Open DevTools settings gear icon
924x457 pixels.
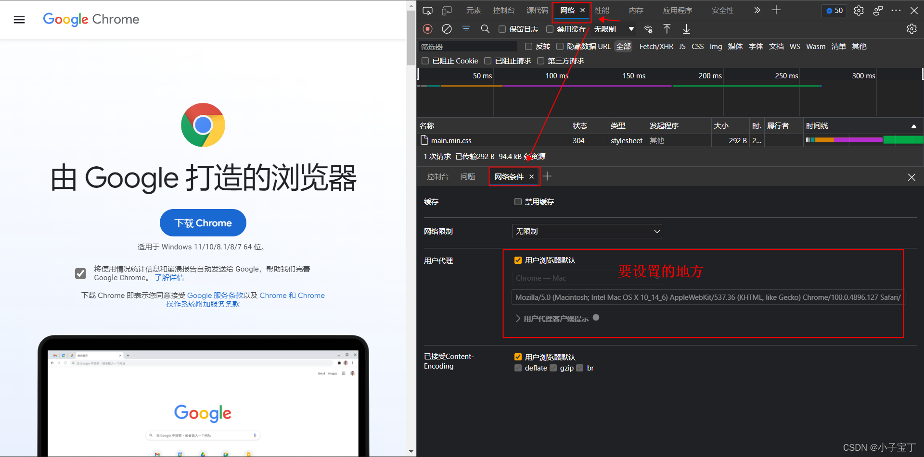pyautogui.click(x=859, y=11)
